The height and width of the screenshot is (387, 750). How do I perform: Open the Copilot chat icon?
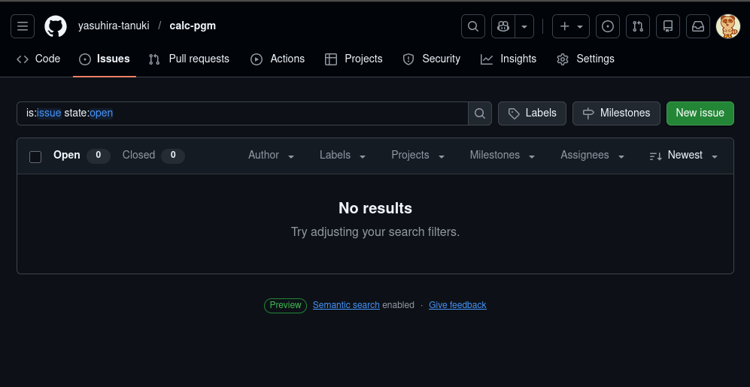click(503, 26)
